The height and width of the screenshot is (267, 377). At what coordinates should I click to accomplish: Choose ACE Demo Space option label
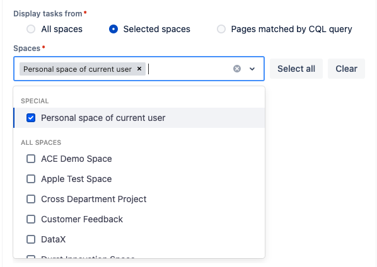[x=76, y=159]
